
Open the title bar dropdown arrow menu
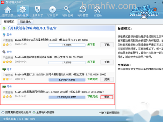[x=155, y=2]
